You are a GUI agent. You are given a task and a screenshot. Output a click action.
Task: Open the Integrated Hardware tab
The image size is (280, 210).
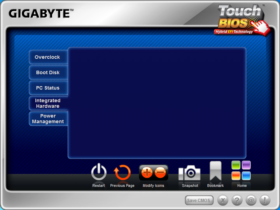(x=47, y=103)
